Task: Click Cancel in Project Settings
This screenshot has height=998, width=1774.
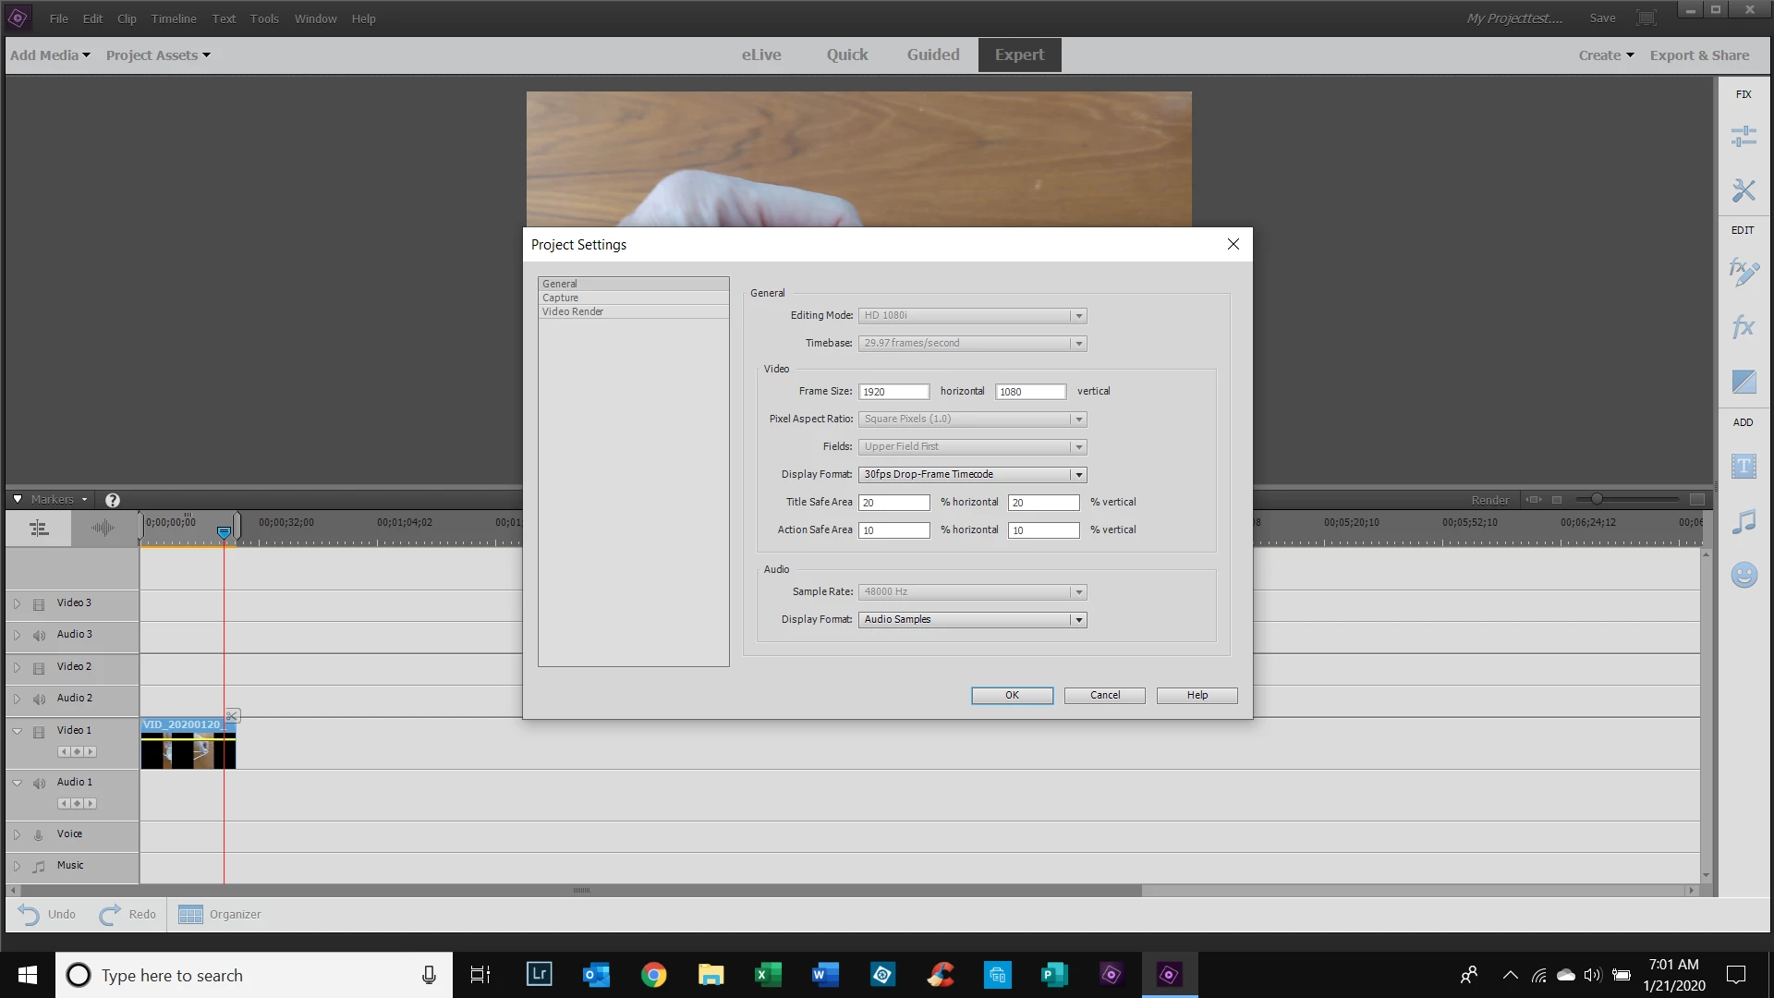Action: pyautogui.click(x=1104, y=695)
